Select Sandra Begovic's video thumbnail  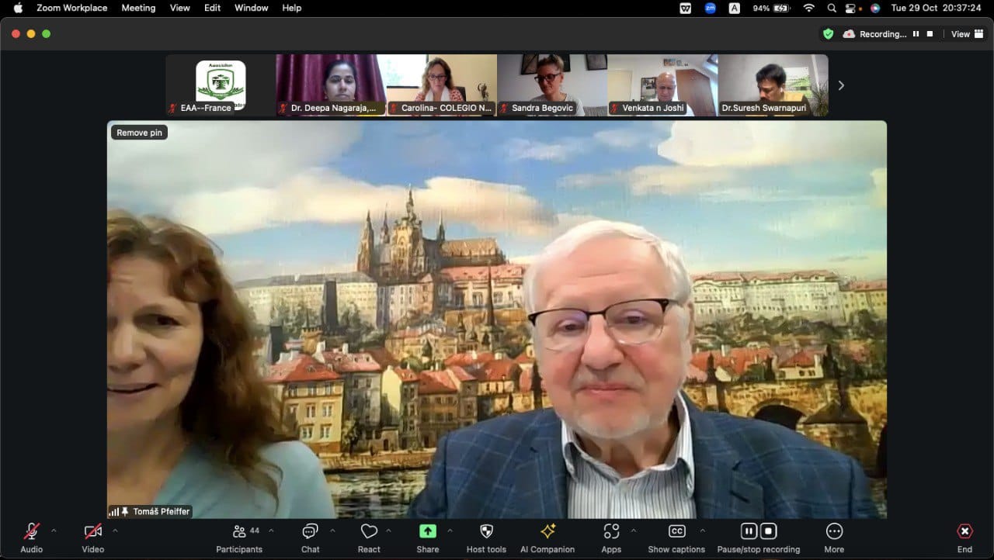click(x=552, y=85)
